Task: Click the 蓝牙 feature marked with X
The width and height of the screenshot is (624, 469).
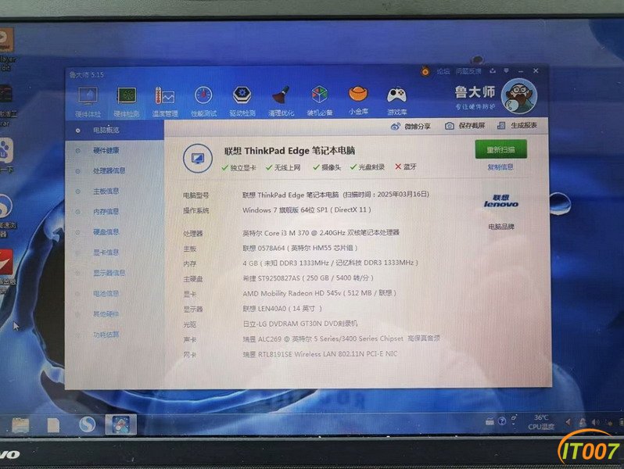Action: coord(406,166)
